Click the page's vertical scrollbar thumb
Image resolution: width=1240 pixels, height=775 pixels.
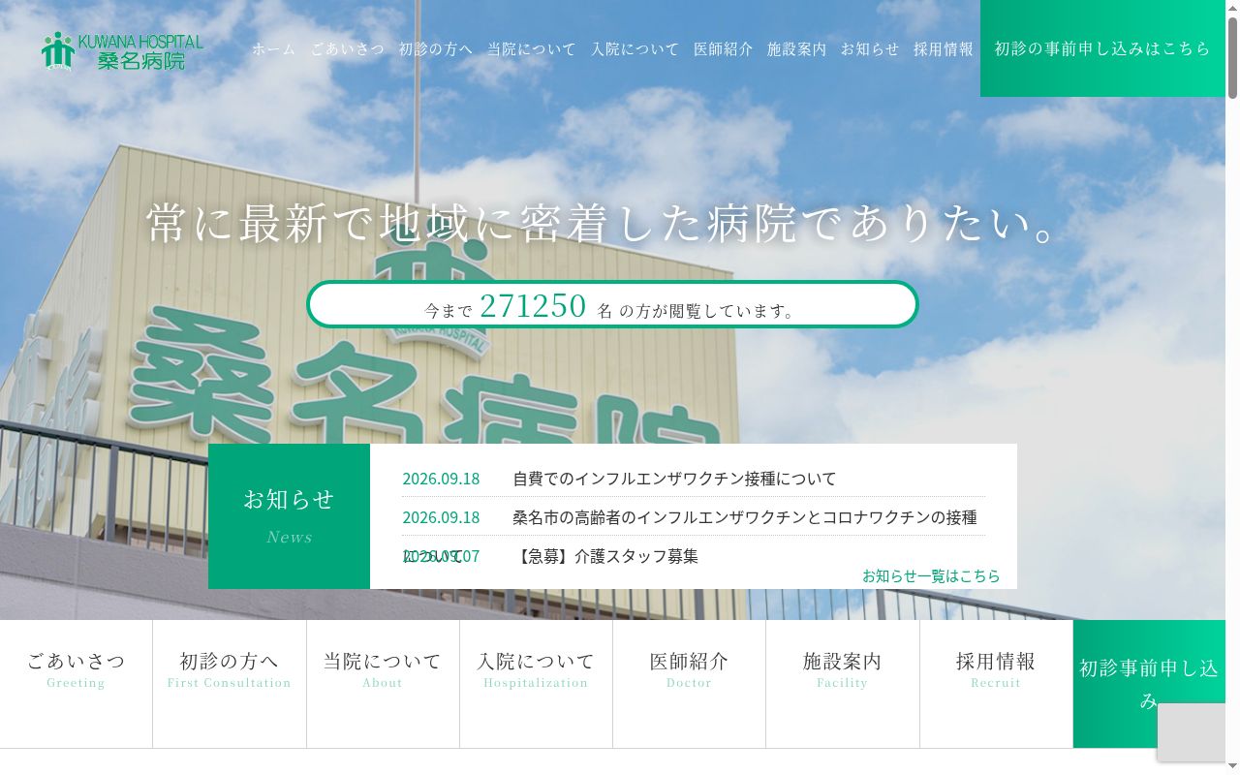click(1232, 56)
